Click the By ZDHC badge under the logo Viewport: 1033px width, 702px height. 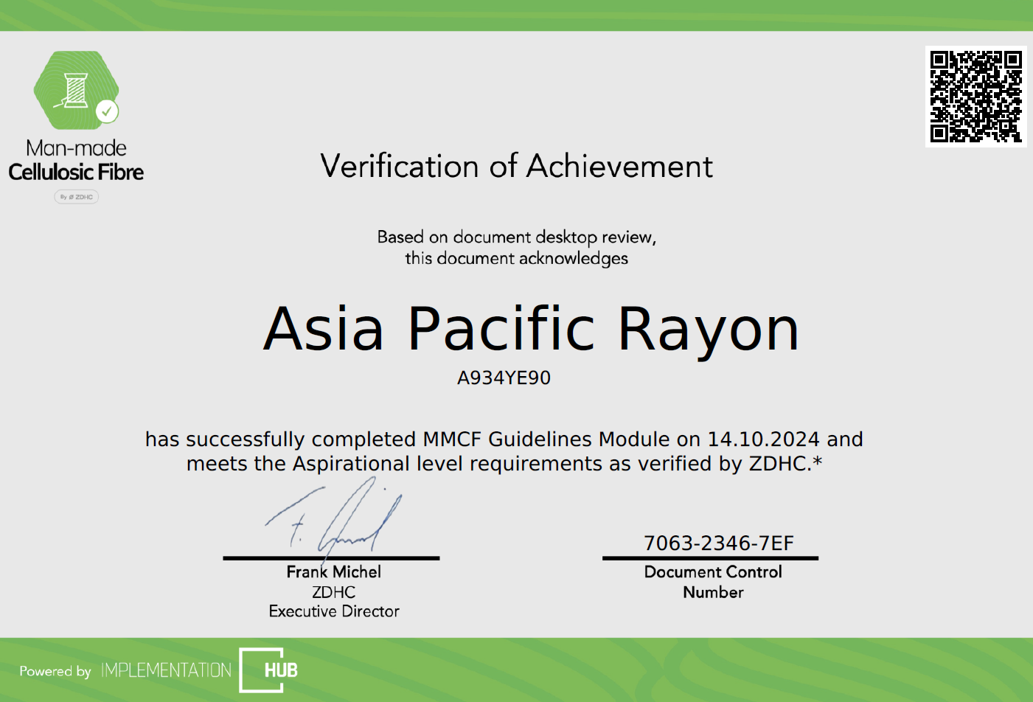point(77,197)
